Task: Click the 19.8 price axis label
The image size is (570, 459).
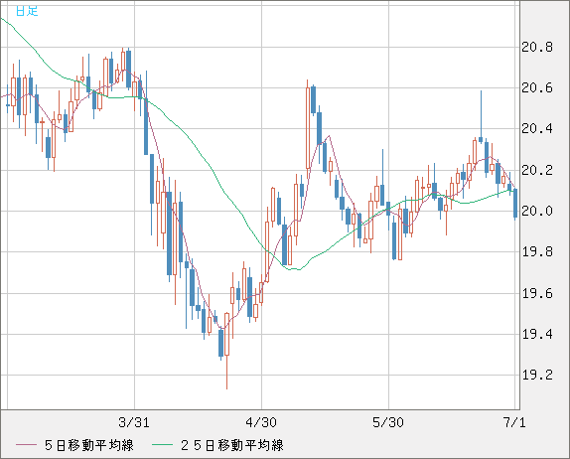Action: tap(537, 251)
